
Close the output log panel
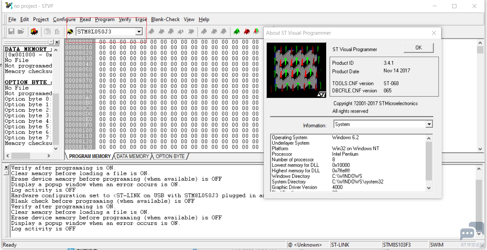6,167
